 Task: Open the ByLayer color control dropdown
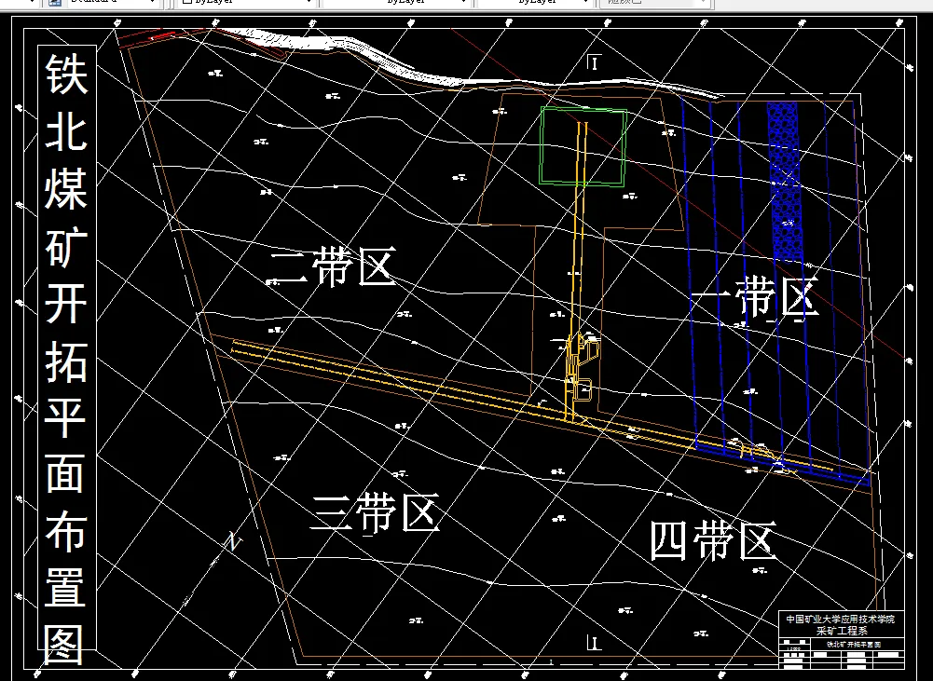[x=307, y=3]
